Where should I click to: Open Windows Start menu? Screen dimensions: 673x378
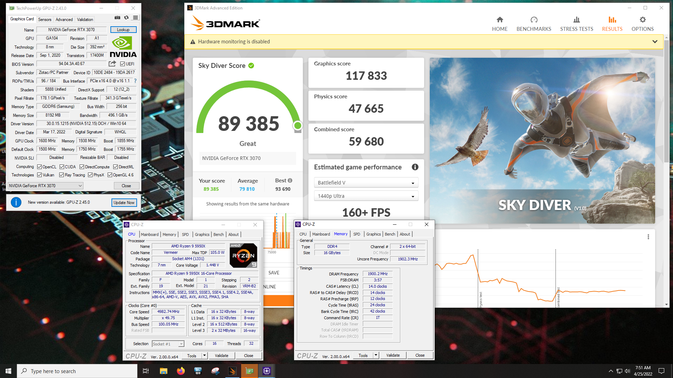8,371
